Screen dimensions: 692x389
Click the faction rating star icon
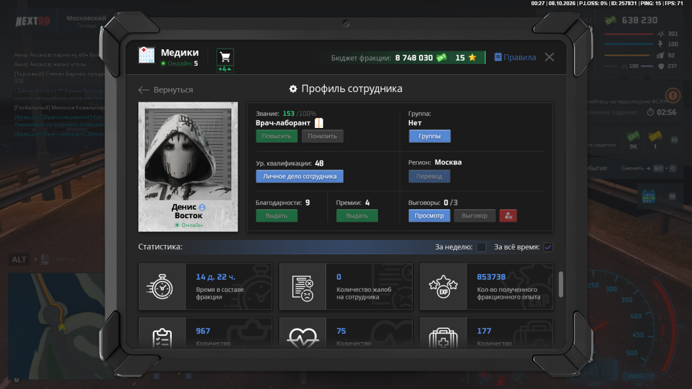coord(472,58)
